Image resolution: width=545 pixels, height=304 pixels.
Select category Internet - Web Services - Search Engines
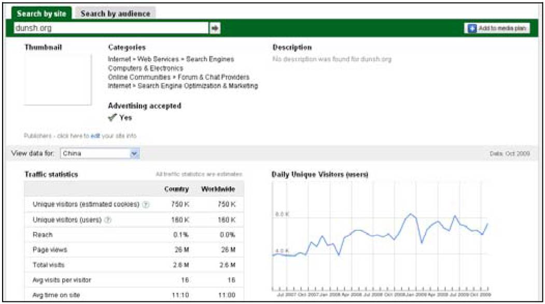(x=171, y=59)
